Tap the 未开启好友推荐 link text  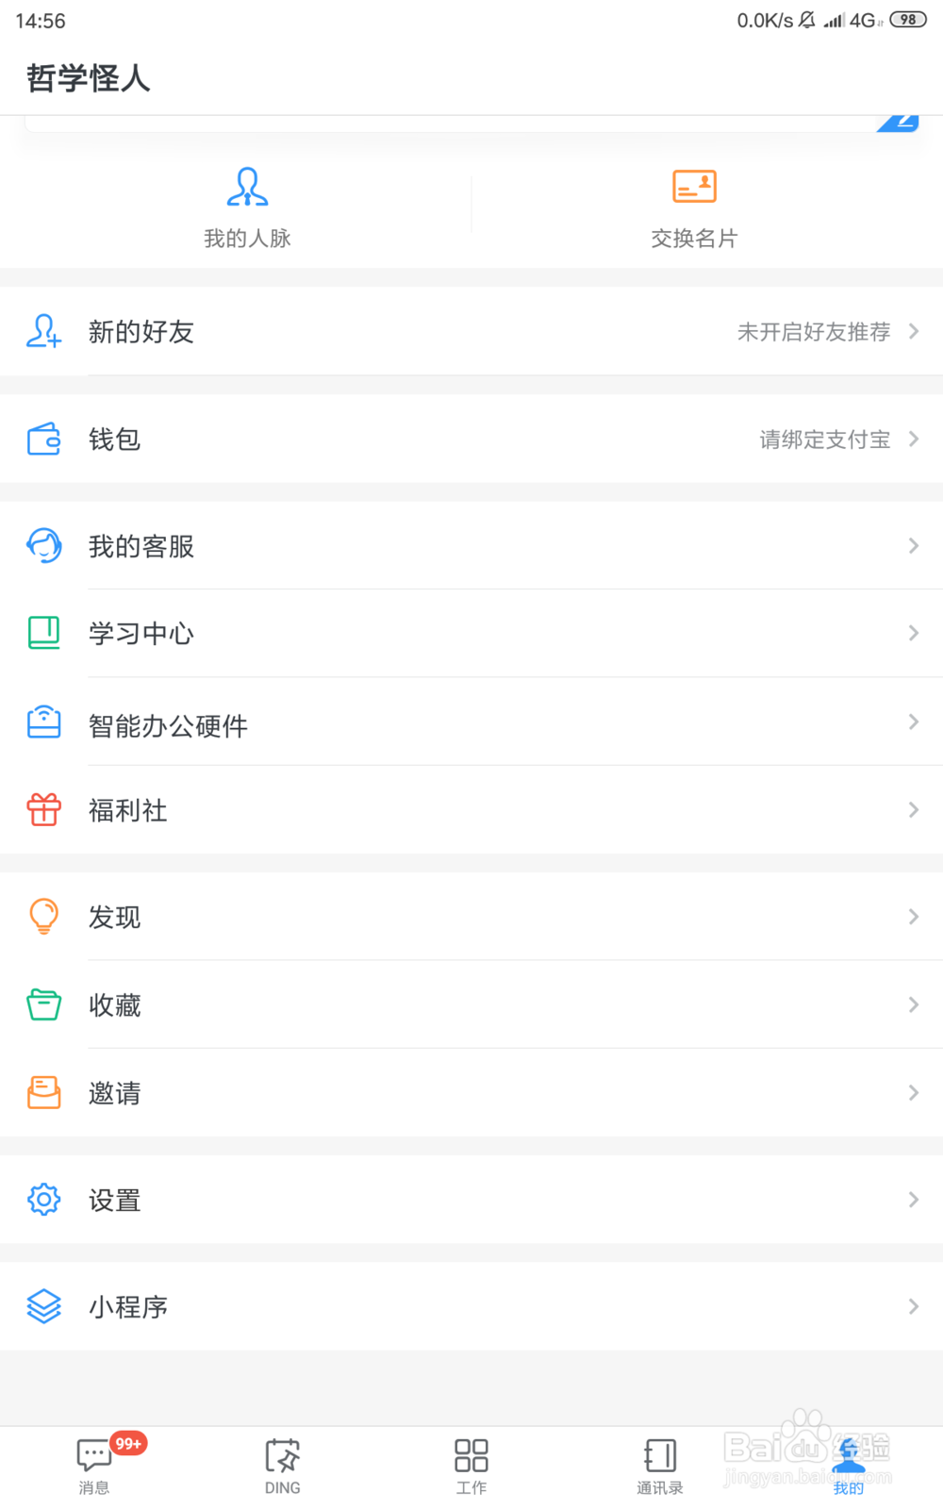pos(813,332)
